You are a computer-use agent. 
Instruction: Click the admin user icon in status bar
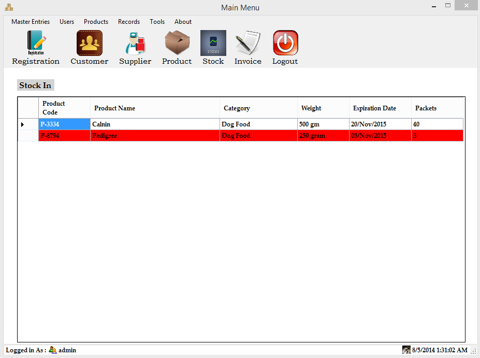(53, 350)
